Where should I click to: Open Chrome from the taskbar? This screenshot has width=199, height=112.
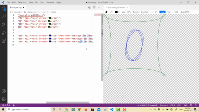(x=80, y=109)
